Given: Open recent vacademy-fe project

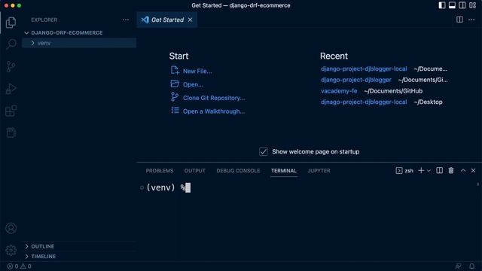Looking at the screenshot, I should pyautogui.click(x=339, y=91).
